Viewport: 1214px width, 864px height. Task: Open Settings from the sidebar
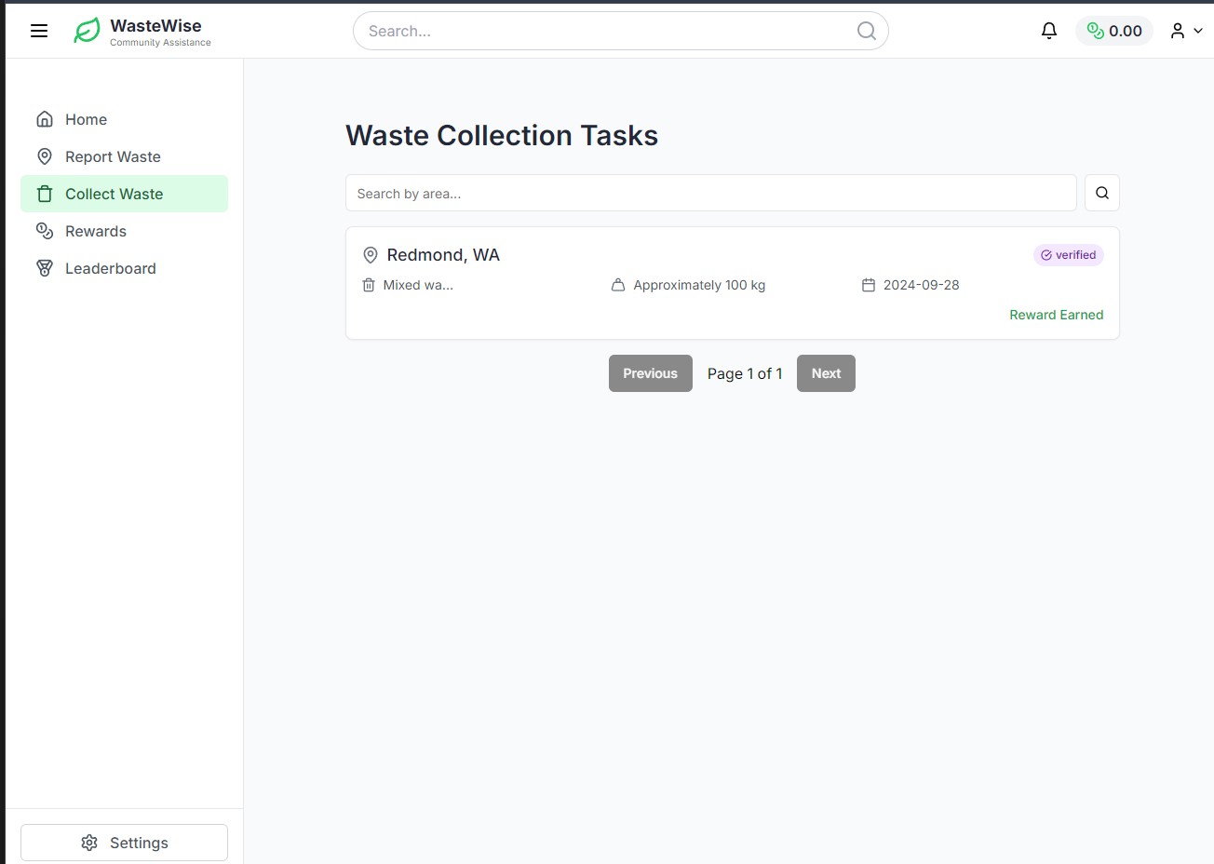coord(124,843)
